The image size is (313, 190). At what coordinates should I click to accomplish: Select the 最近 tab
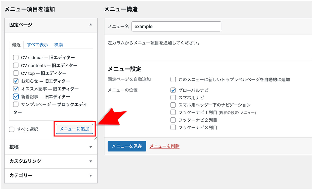coord(16,44)
